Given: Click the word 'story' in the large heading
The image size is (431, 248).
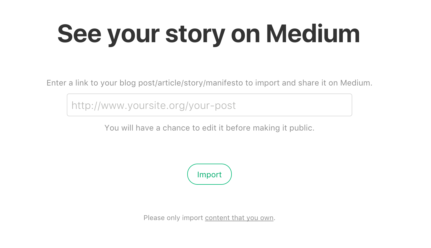Looking at the screenshot, I should pyautogui.click(x=195, y=35).
